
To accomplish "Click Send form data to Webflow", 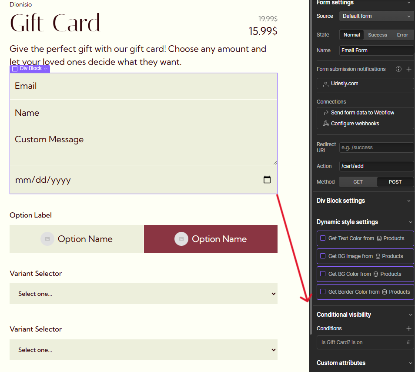I will click(362, 113).
